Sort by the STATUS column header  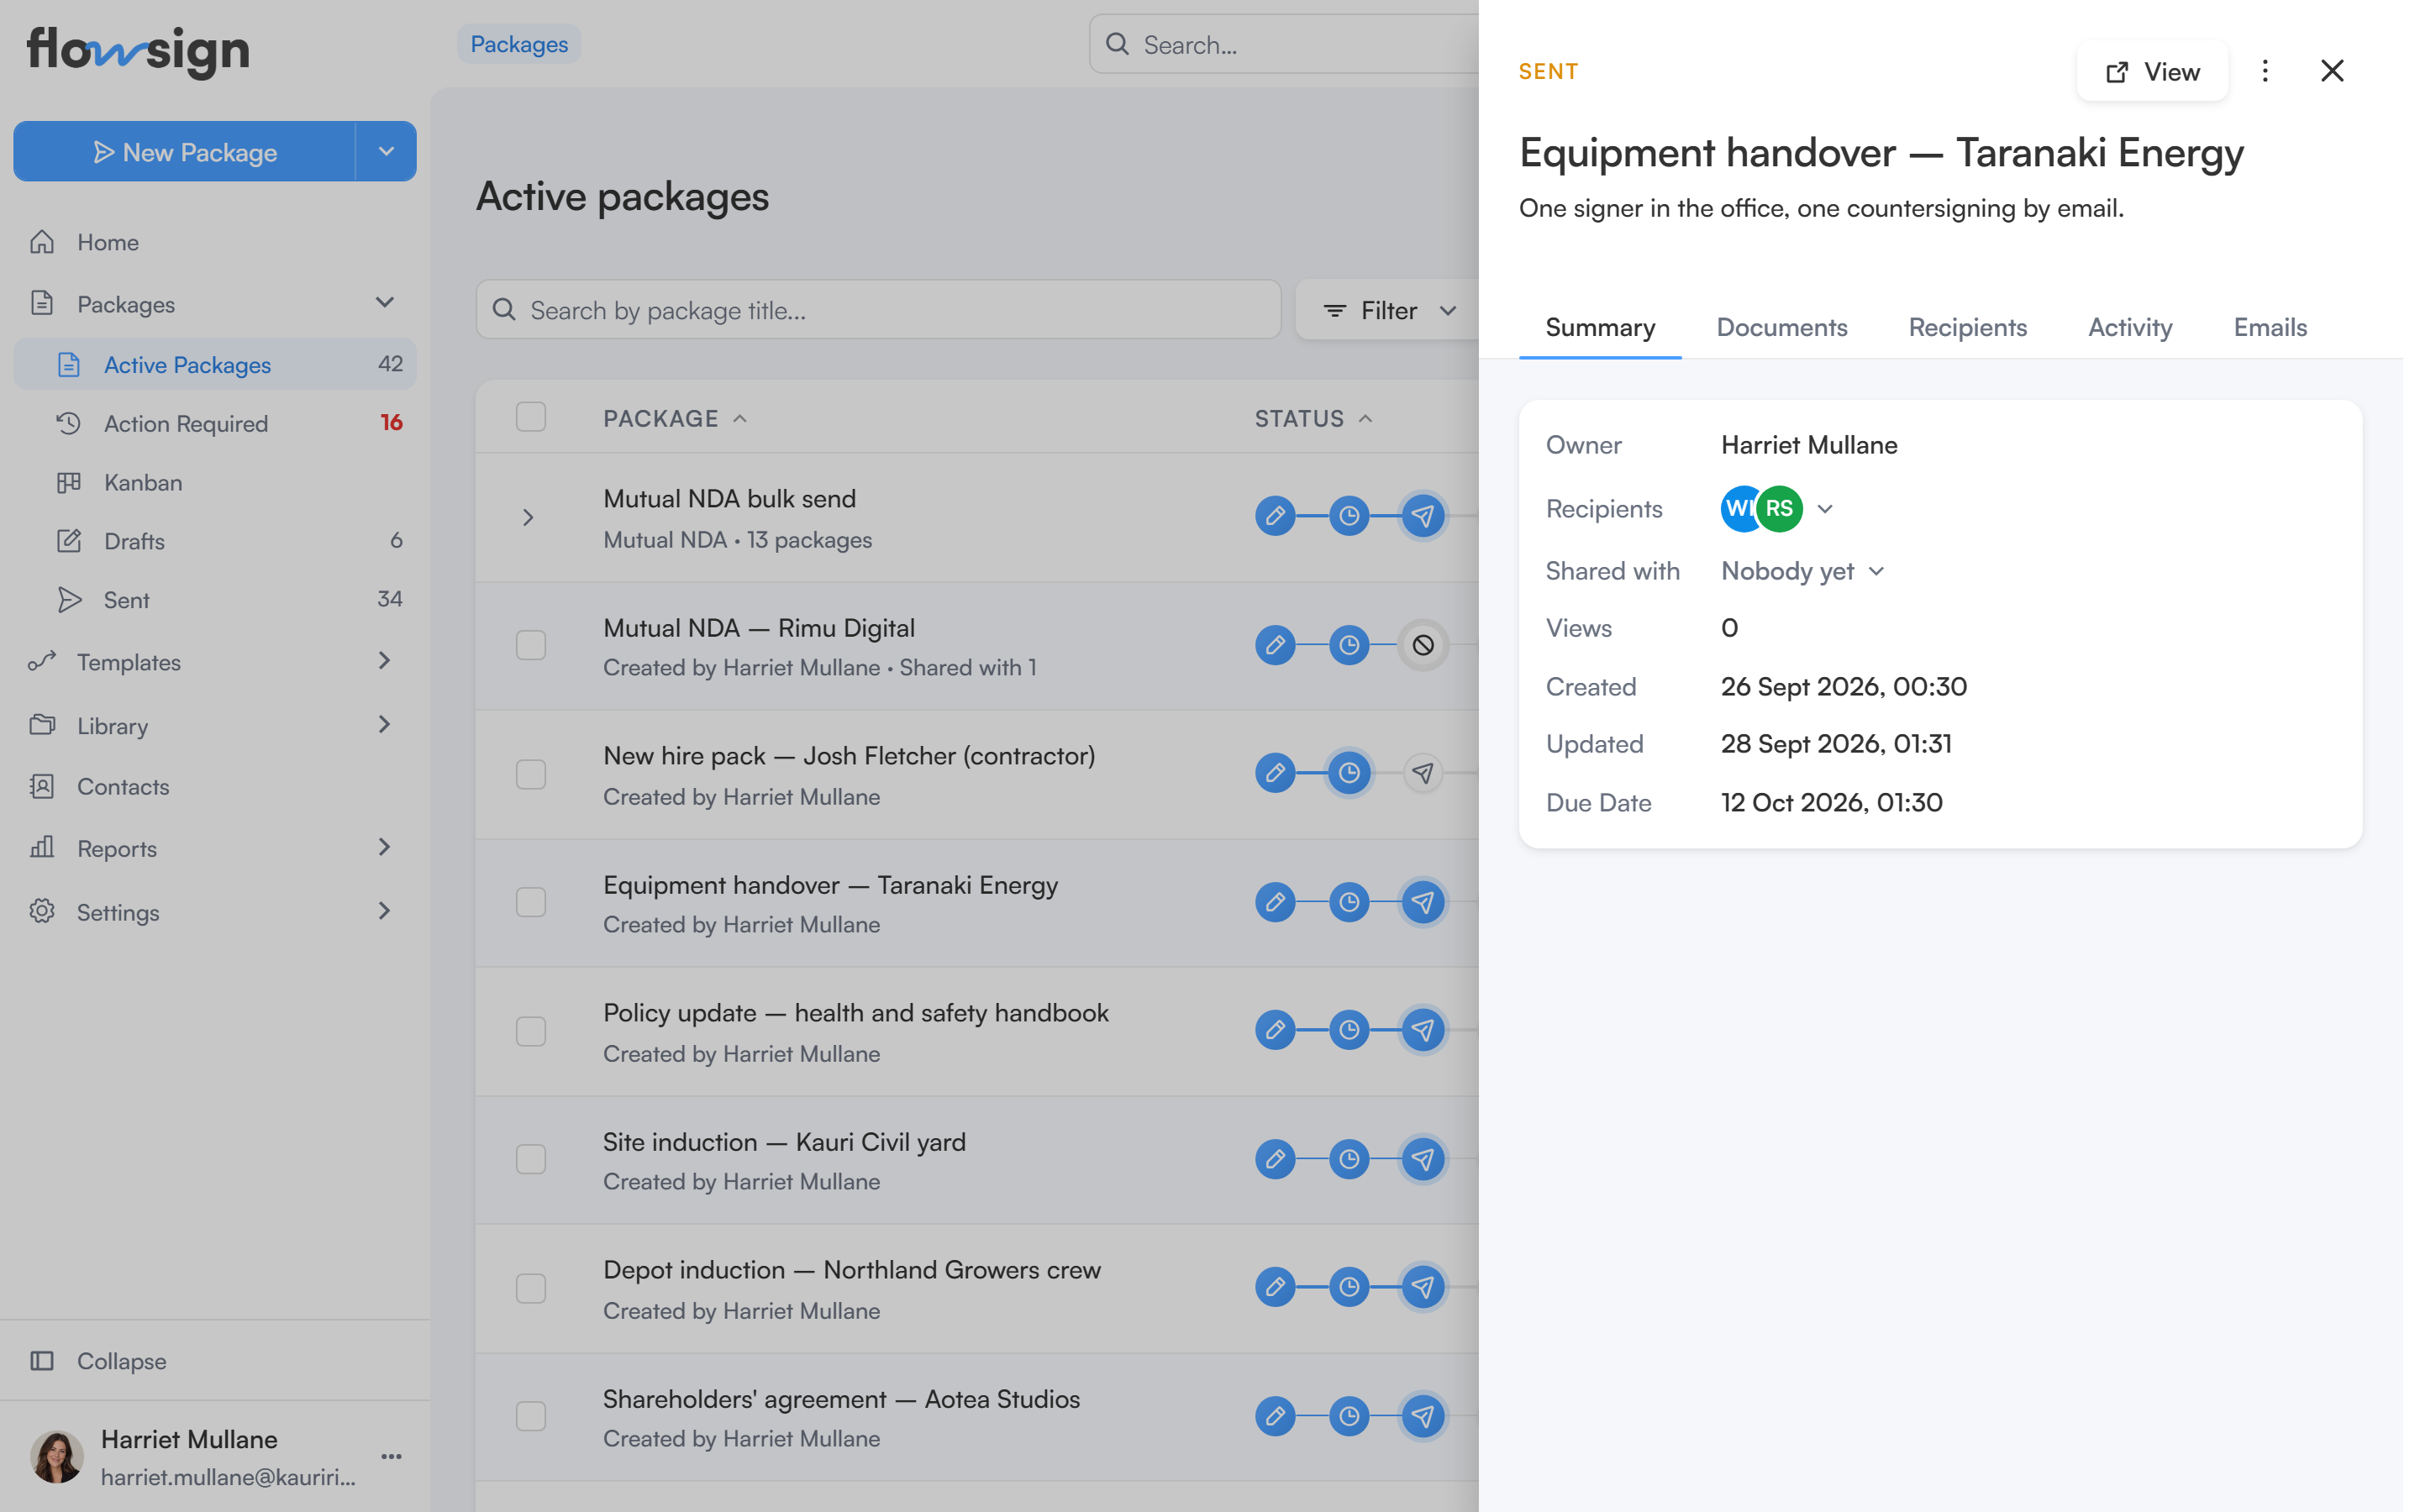1313,418
